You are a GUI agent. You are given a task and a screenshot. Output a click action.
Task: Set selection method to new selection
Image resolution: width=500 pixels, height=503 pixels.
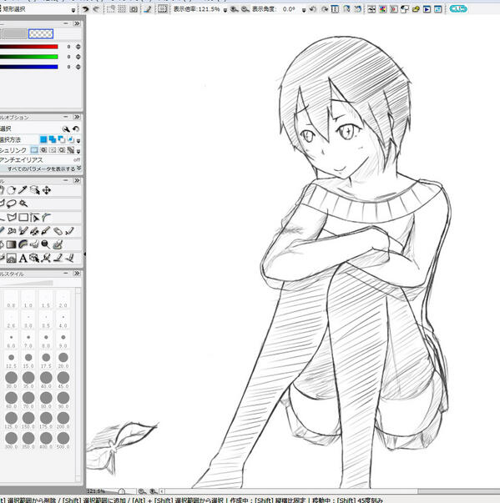click(x=43, y=139)
